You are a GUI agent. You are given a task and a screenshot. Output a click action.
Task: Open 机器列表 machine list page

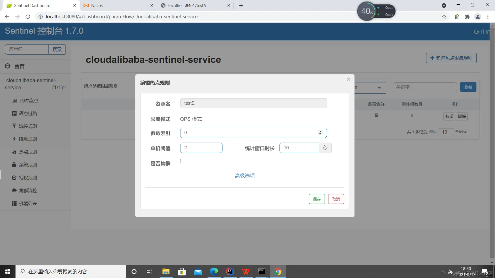point(28,203)
